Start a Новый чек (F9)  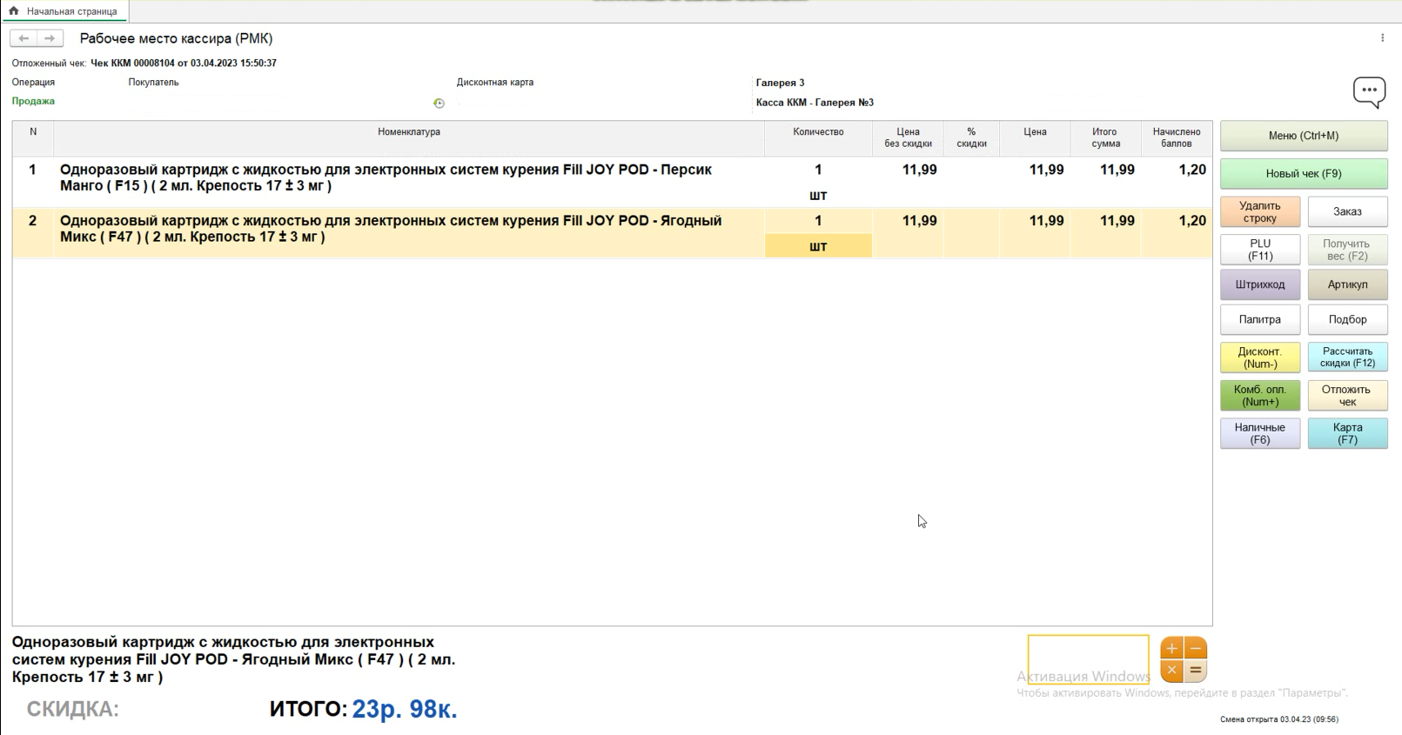[1303, 174]
